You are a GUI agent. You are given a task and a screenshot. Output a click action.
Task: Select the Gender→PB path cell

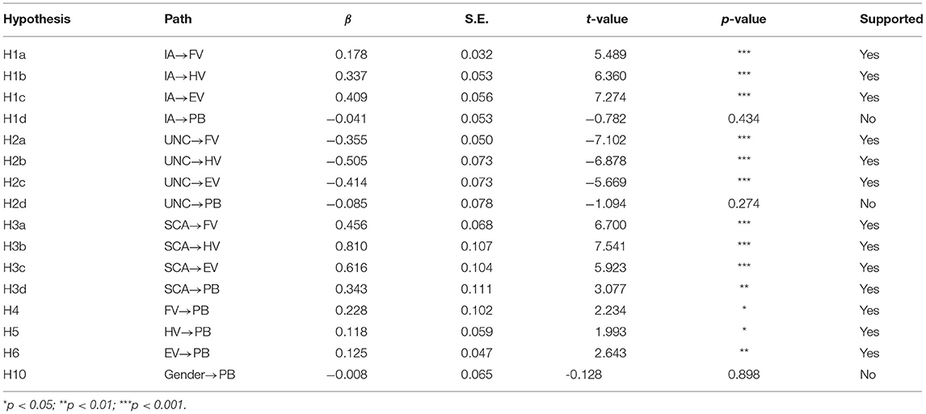198,374
